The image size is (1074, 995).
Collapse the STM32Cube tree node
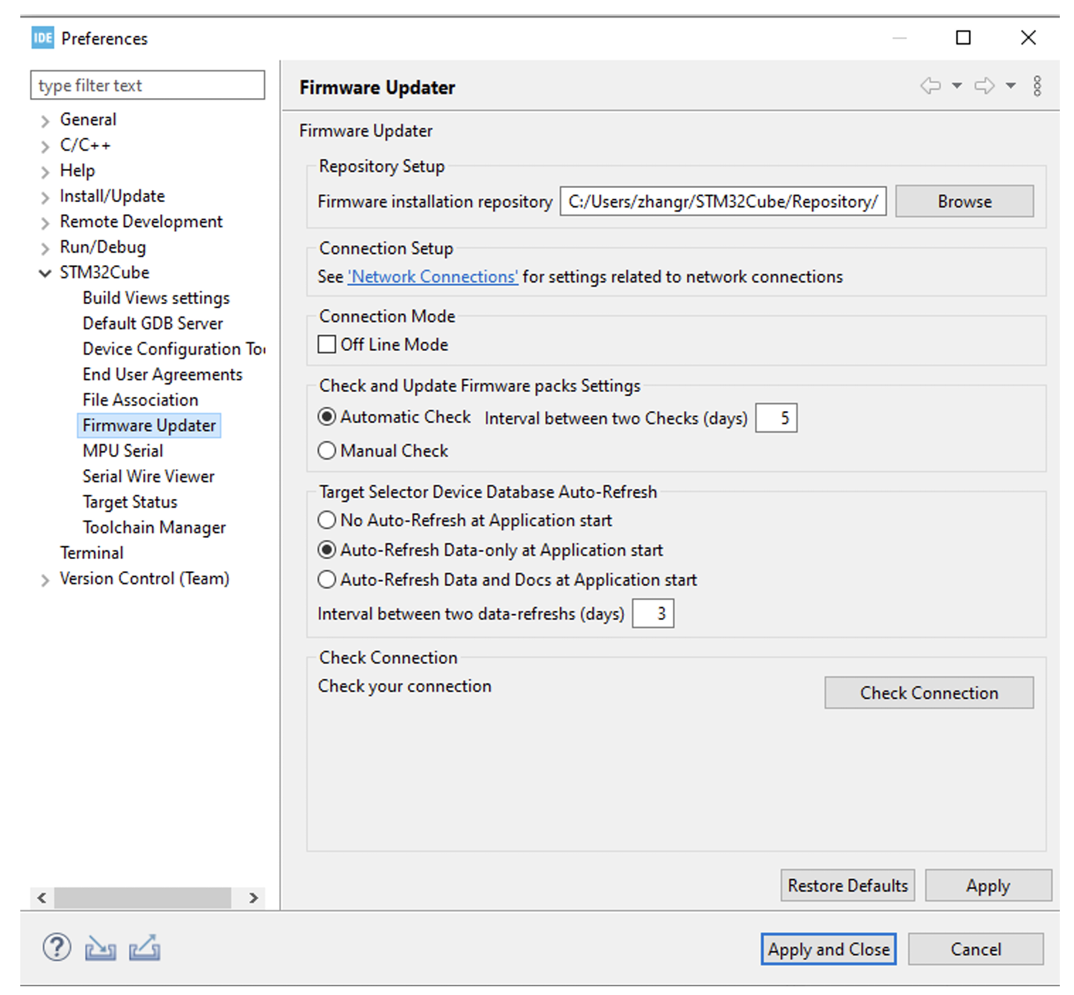click(45, 273)
